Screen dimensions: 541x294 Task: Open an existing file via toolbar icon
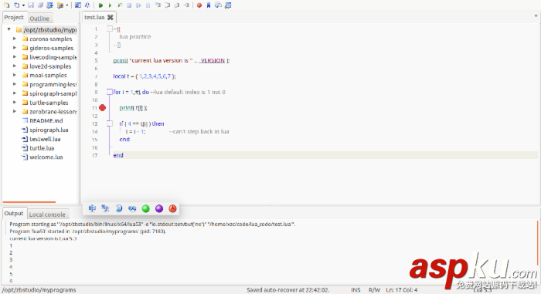point(16,5)
